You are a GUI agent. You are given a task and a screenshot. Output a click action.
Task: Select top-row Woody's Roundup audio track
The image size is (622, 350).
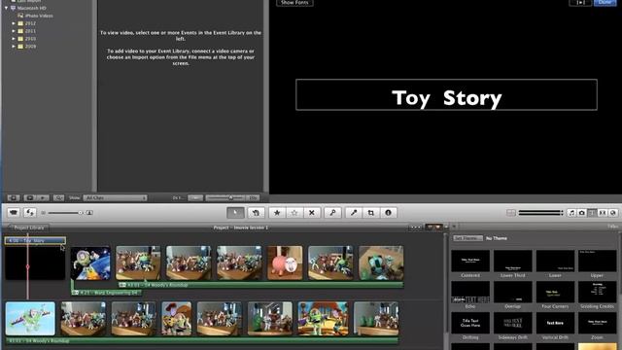coord(260,285)
